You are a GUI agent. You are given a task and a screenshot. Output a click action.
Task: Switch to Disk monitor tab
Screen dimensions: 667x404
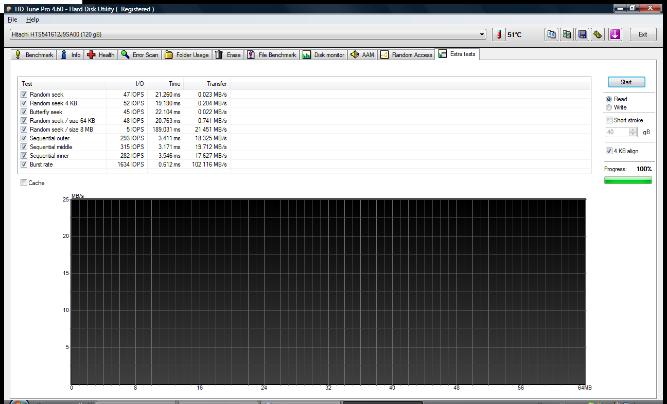pos(324,55)
